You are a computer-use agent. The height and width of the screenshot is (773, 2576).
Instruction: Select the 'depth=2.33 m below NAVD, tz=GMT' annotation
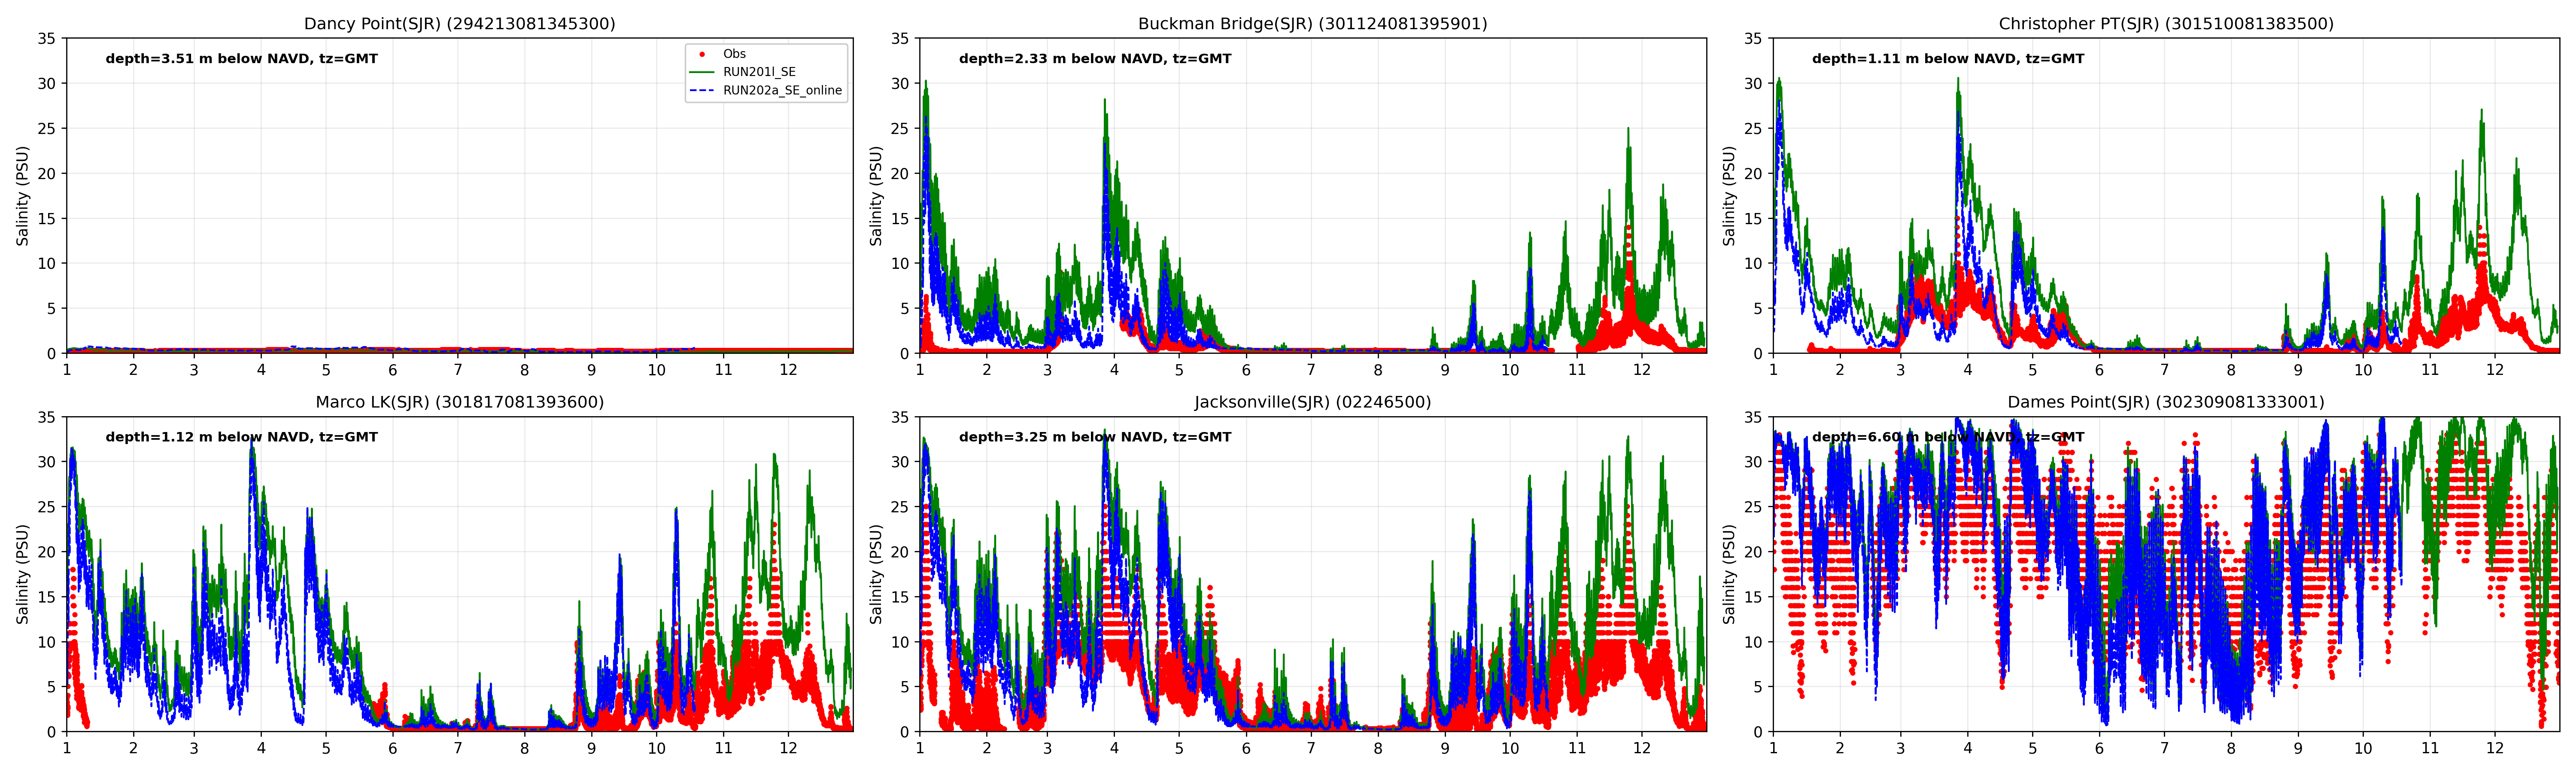click(1095, 59)
